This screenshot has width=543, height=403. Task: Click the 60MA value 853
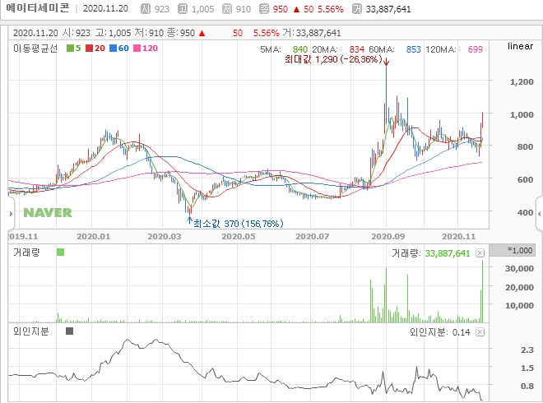point(414,49)
